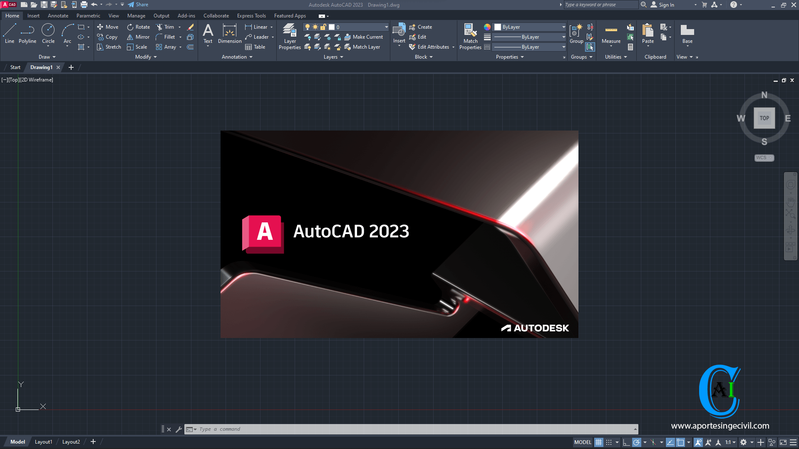Toggle Isometric drafting in status bar

pyautogui.click(x=653, y=442)
